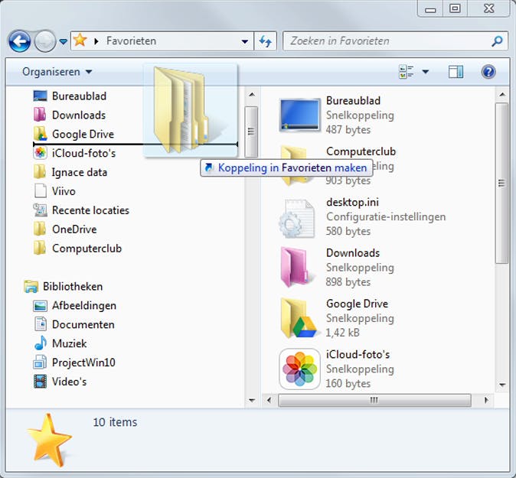Click the Bibliotheken folder icon
This screenshot has width=516, height=478.
coord(31,287)
